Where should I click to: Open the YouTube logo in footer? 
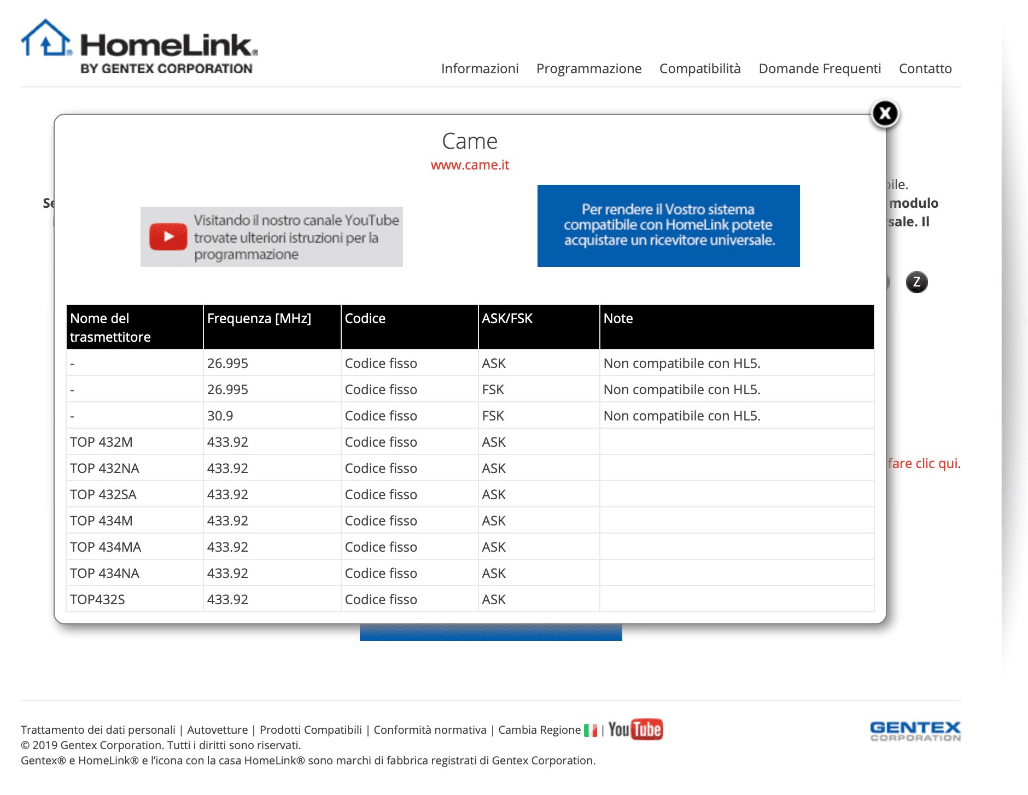coord(635,729)
